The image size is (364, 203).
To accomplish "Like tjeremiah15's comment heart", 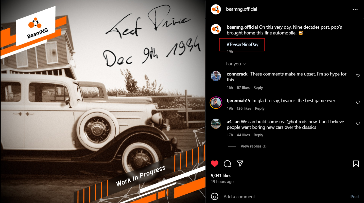I will (x=358, y=102).
